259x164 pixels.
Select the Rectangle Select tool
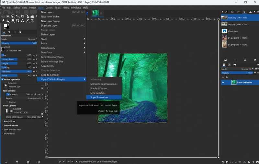click(x=8, y=16)
